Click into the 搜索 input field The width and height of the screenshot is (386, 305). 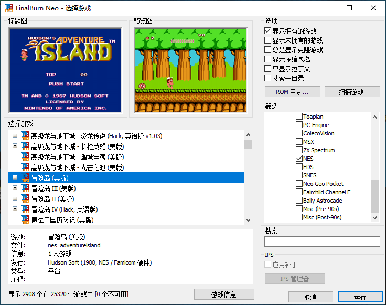pos(322,241)
